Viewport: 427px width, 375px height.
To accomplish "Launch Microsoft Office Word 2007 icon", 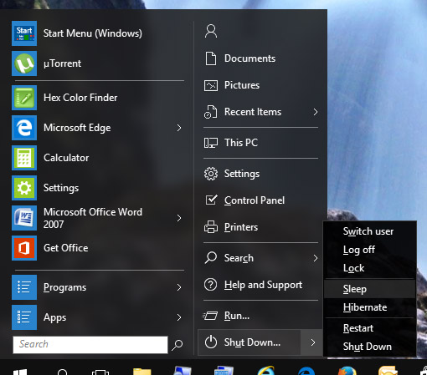I will tap(24, 218).
